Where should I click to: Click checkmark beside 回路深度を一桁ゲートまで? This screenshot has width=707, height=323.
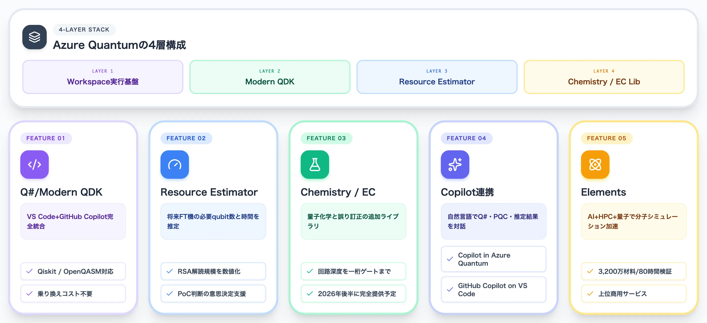(310, 271)
